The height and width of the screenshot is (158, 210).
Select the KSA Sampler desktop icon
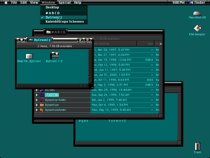(x=197, y=28)
